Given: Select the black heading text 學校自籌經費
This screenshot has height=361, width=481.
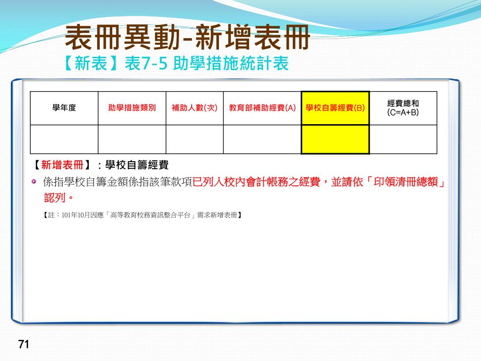Looking at the screenshot, I should coord(137,165).
